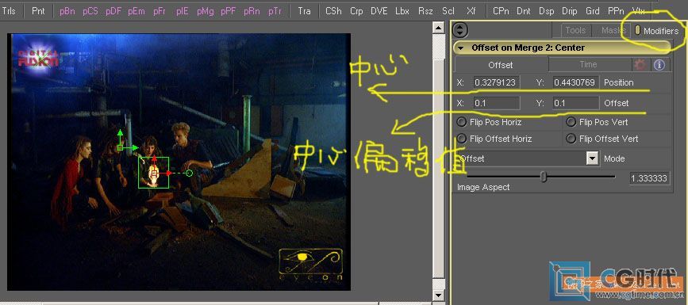The width and height of the screenshot is (688, 305).
Task: Add the Lbx letterbox tool
Action: pos(402,11)
